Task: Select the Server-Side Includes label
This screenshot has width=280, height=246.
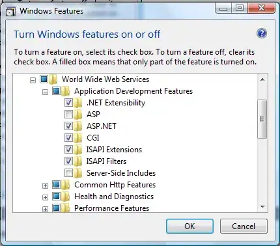Action: (x=121, y=173)
